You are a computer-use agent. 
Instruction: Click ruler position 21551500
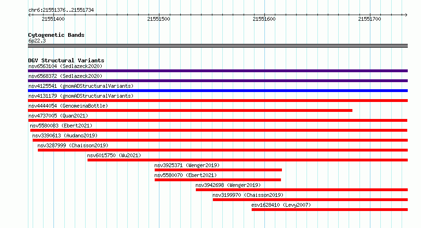[158, 19]
